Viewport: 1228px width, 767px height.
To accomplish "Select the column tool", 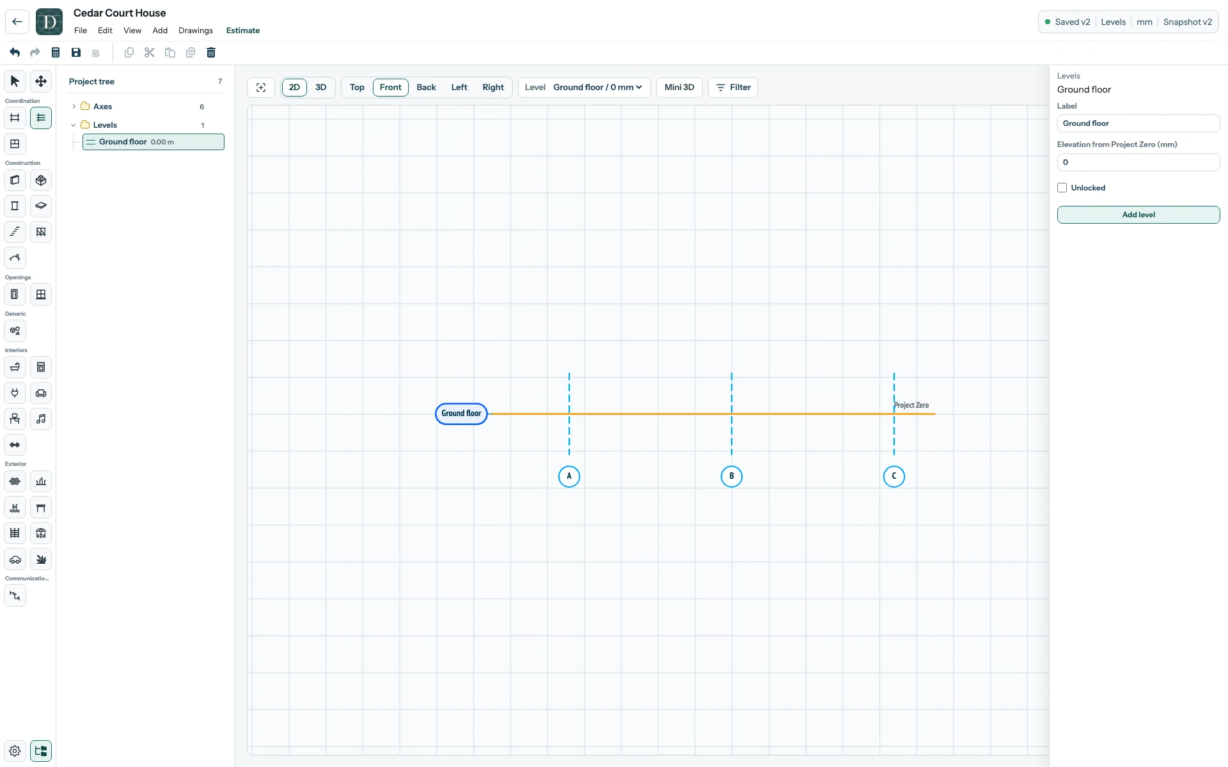I will (15, 206).
